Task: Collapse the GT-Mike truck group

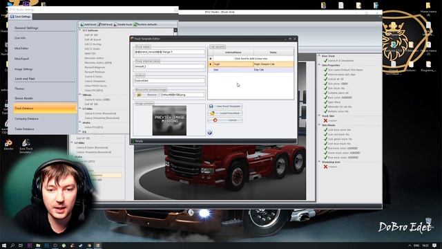Action: (x=80, y=109)
